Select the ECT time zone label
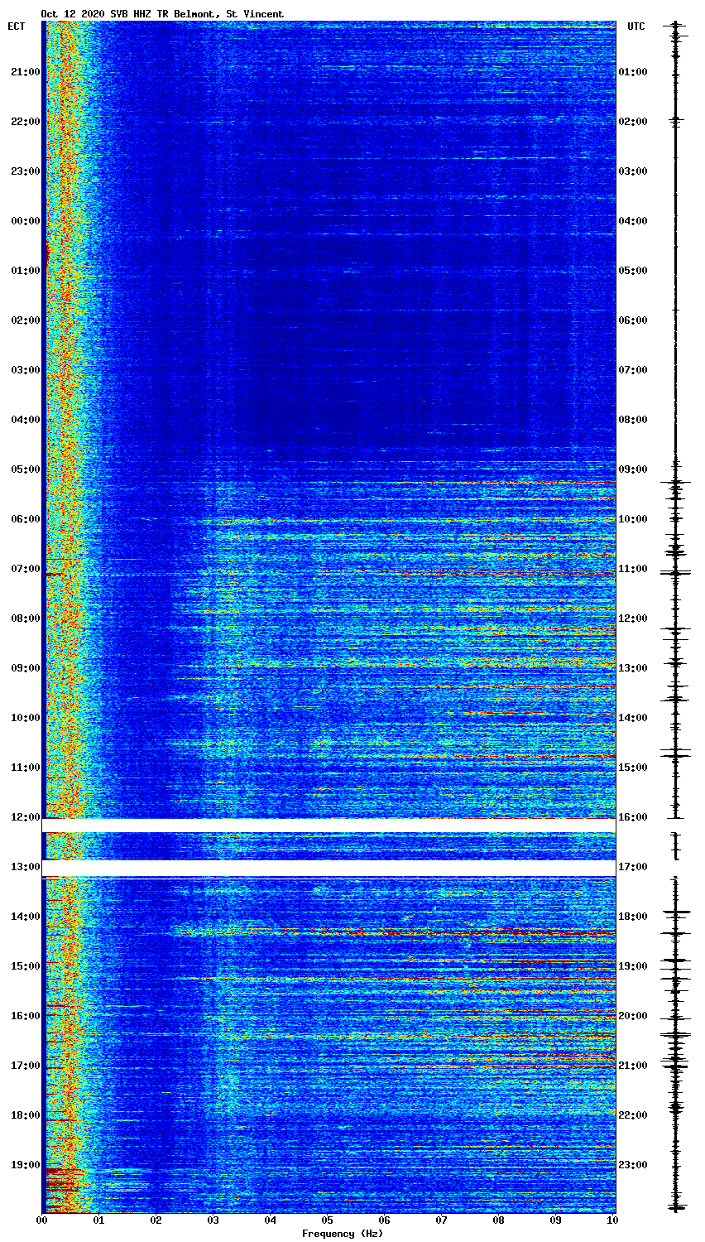Screen dimensions: 705x1242 [17, 26]
